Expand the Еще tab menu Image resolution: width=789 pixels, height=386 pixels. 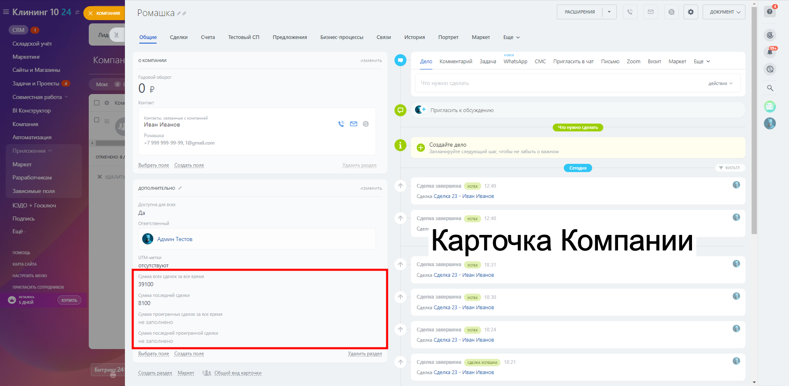coord(511,37)
